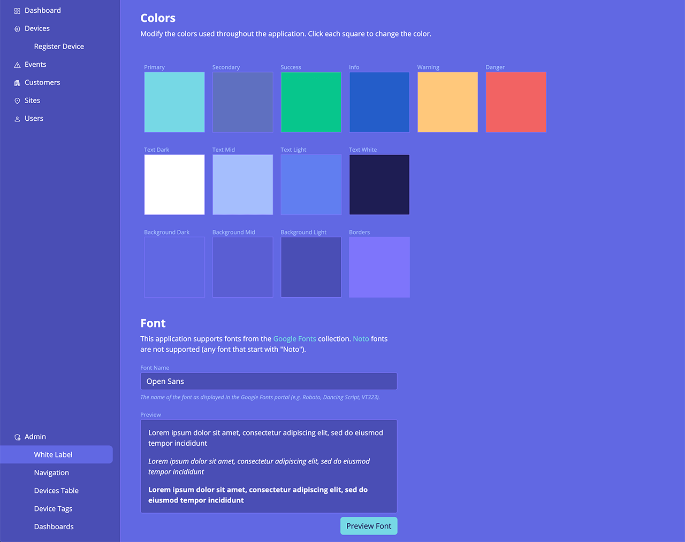Edit the Text White dark navy swatch
Image resolution: width=685 pixels, height=542 pixels.
(x=379, y=185)
